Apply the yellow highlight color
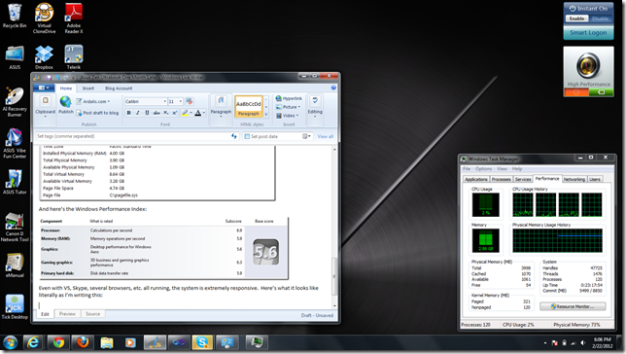The width and height of the screenshot is (626, 354). pos(185,113)
